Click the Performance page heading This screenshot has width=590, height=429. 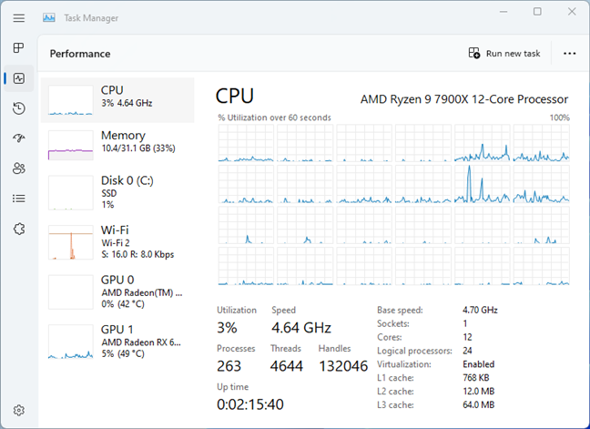click(x=80, y=54)
